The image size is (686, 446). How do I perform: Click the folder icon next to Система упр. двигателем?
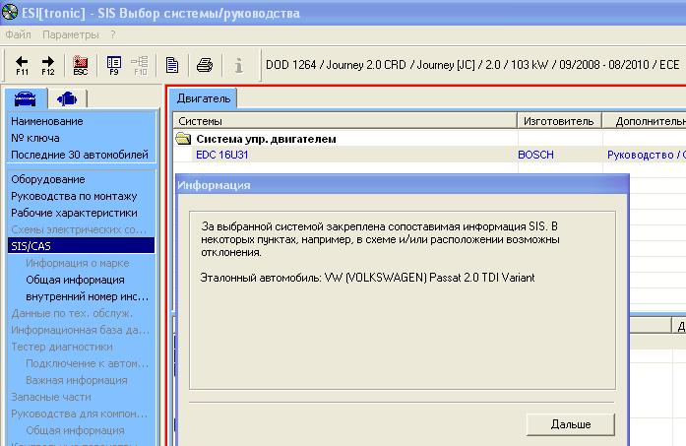pyautogui.click(x=183, y=139)
